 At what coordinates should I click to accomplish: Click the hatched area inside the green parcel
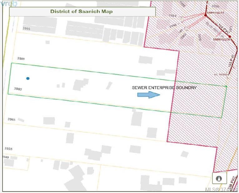(x=197, y=100)
